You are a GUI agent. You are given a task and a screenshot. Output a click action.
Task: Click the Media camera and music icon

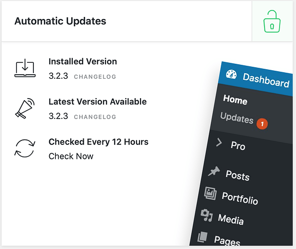click(207, 215)
